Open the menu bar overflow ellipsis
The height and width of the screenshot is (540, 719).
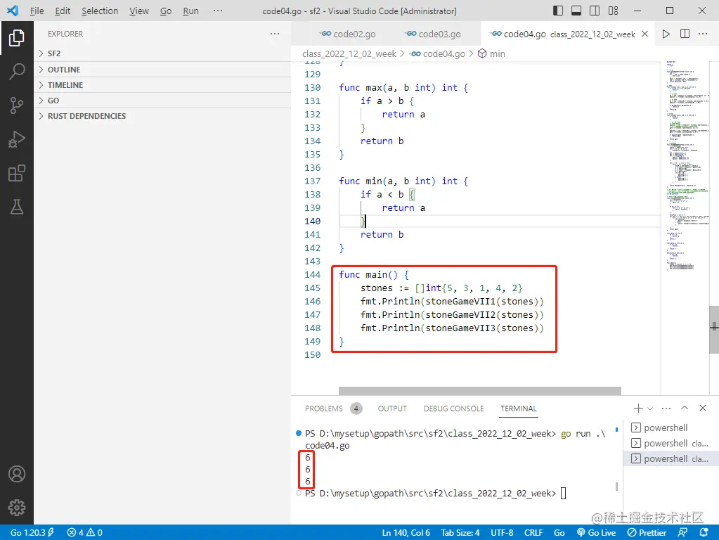[218, 11]
